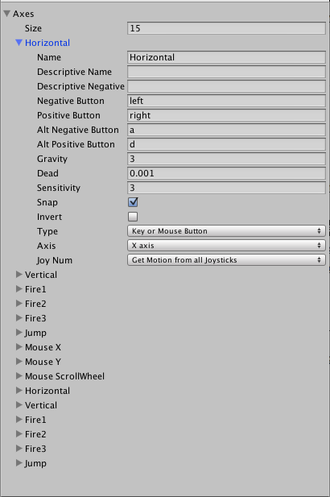Viewport: 330px width, 497px height.
Task: Open the Type dropdown
Action: pyautogui.click(x=226, y=231)
